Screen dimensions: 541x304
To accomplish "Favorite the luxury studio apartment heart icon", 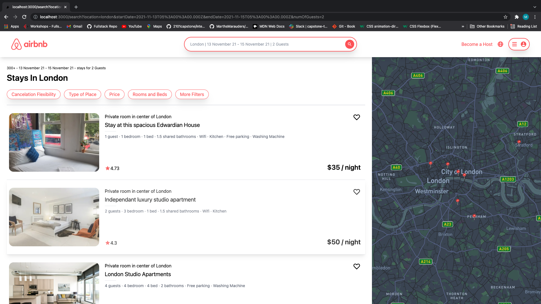I will click(x=356, y=192).
